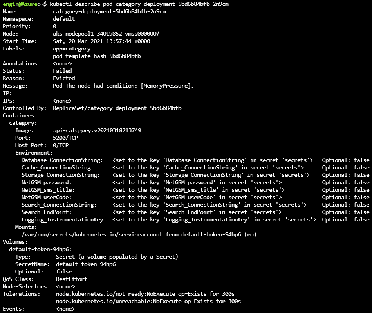Click the Logging_InstrumentationKey environment variable name

[x=64, y=219]
